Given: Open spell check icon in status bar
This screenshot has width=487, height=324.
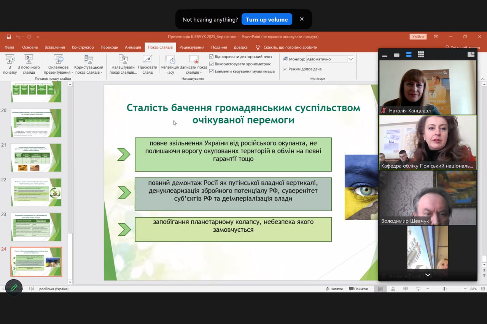Looking at the screenshot, I should pos(32,289).
